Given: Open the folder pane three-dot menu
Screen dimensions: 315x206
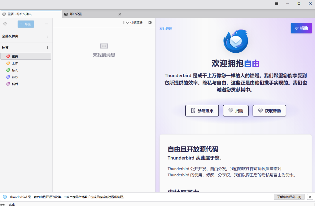Looking at the screenshot, I should click(x=46, y=24).
